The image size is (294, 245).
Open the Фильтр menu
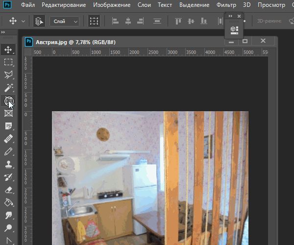click(x=226, y=5)
